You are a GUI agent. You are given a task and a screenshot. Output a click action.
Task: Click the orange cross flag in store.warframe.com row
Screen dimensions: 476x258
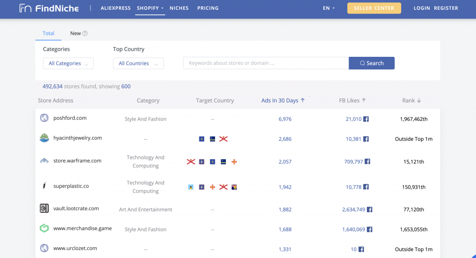pyautogui.click(x=234, y=162)
